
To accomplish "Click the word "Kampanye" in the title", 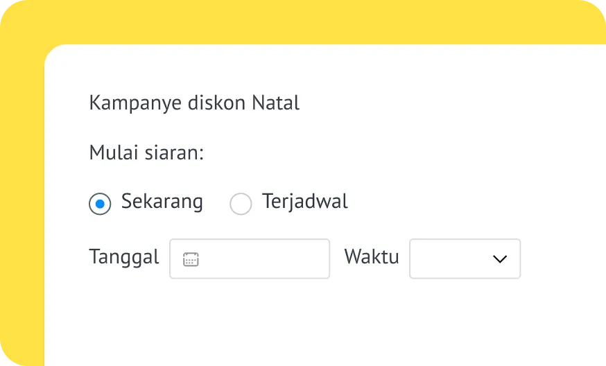I will point(136,103).
